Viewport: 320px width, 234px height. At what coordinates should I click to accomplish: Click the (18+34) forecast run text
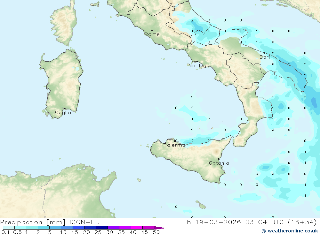(x=302, y=222)
